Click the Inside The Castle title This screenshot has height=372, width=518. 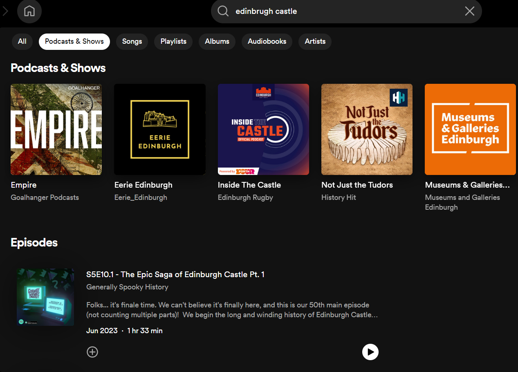point(249,185)
